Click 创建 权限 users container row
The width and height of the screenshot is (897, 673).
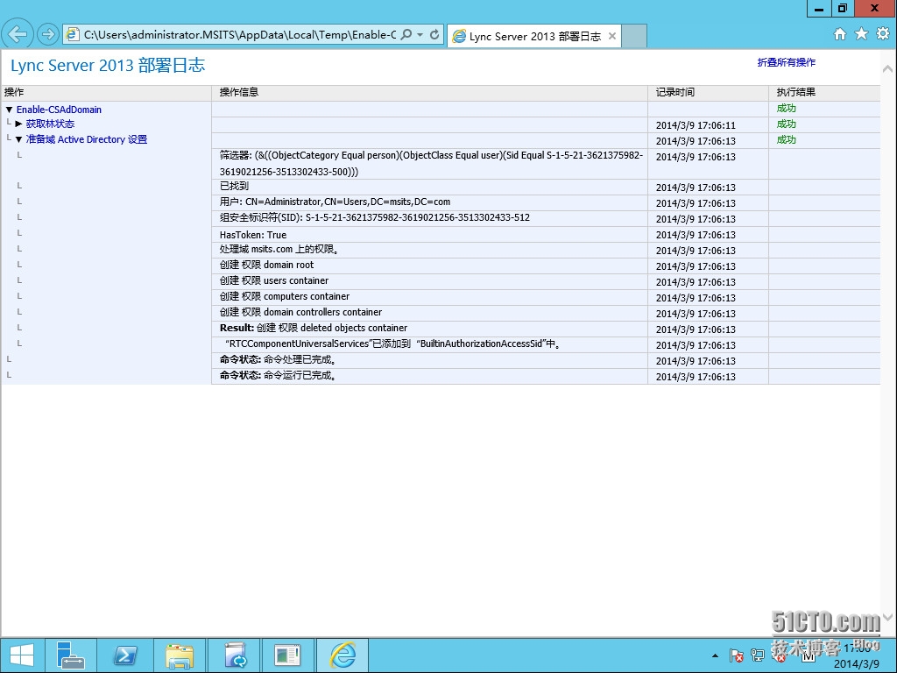tap(274, 281)
